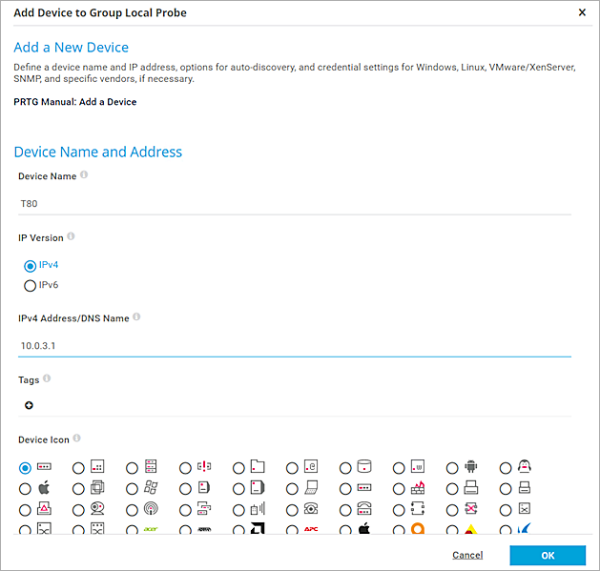The width and height of the screenshot is (600, 571).
Task: Choose the Linux penguin device icon
Action: (506, 468)
